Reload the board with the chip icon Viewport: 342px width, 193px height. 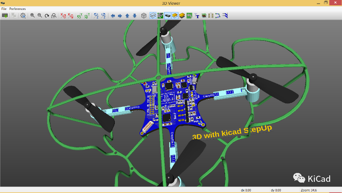pyautogui.click(x=4, y=16)
